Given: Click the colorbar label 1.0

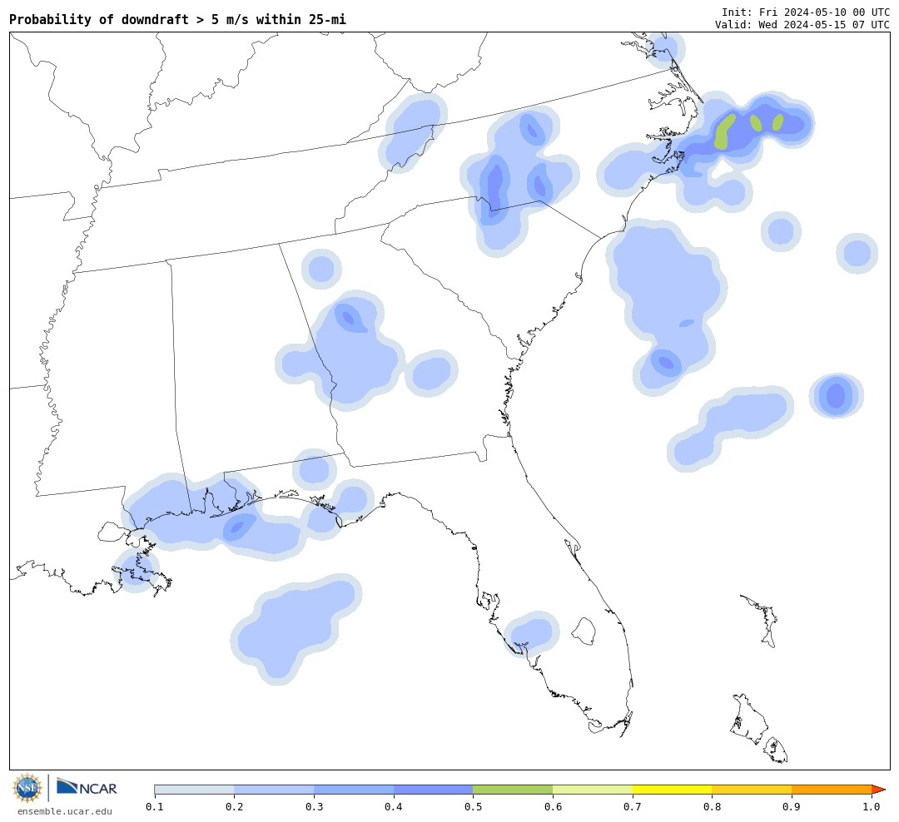Looking at the screenshot, I should [x=872, y=807].
